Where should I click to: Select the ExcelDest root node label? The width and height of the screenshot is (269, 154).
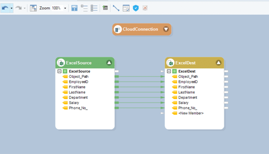coord(187,71)
